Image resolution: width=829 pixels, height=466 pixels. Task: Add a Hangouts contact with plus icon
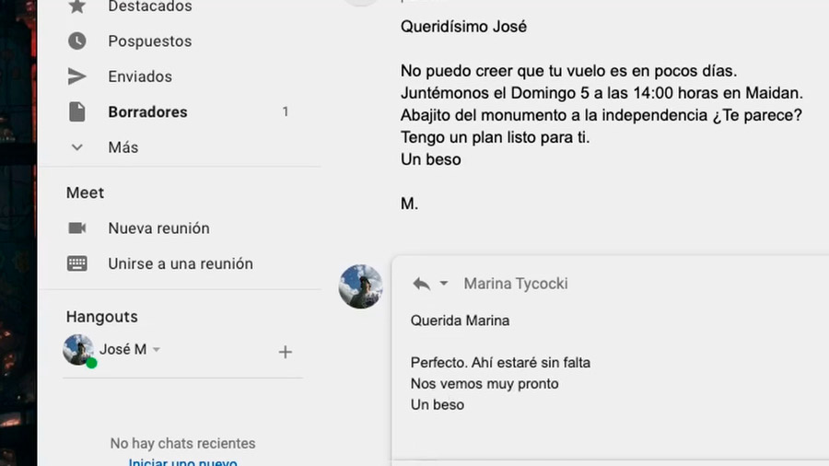pyautogui.click(x=285, y=352)
